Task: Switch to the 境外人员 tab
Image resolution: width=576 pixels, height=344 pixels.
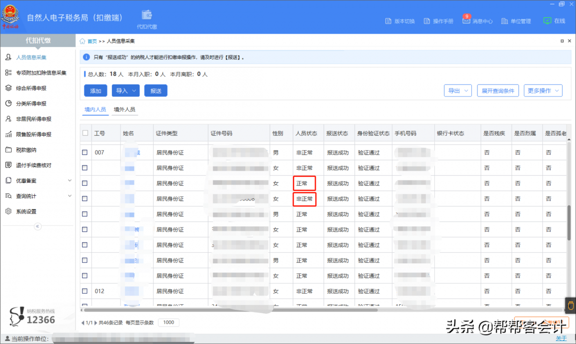Action: coord(124,109)
